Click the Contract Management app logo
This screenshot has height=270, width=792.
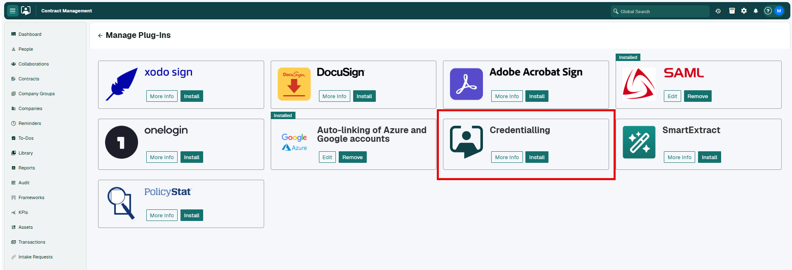click(x=26, y=11)
